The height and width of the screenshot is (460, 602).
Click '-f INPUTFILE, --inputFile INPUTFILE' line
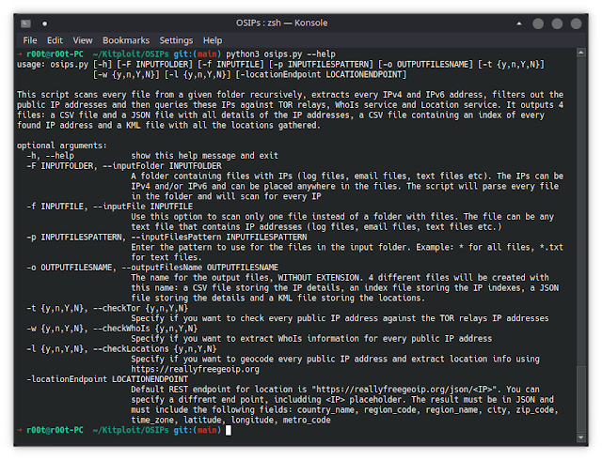110,207
